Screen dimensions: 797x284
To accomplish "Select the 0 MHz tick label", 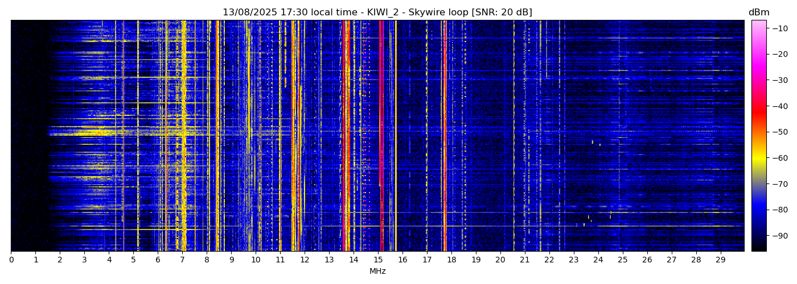I will 11,260.
